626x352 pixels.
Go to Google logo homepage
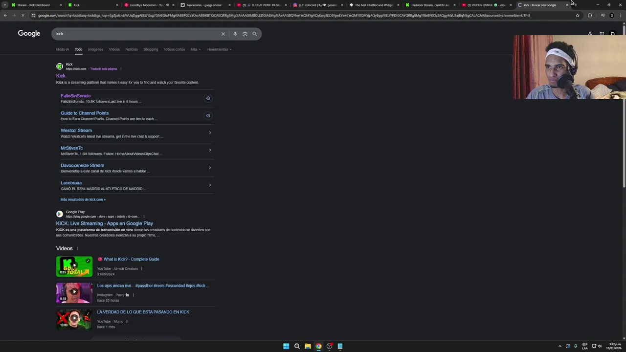pos(29,33)
